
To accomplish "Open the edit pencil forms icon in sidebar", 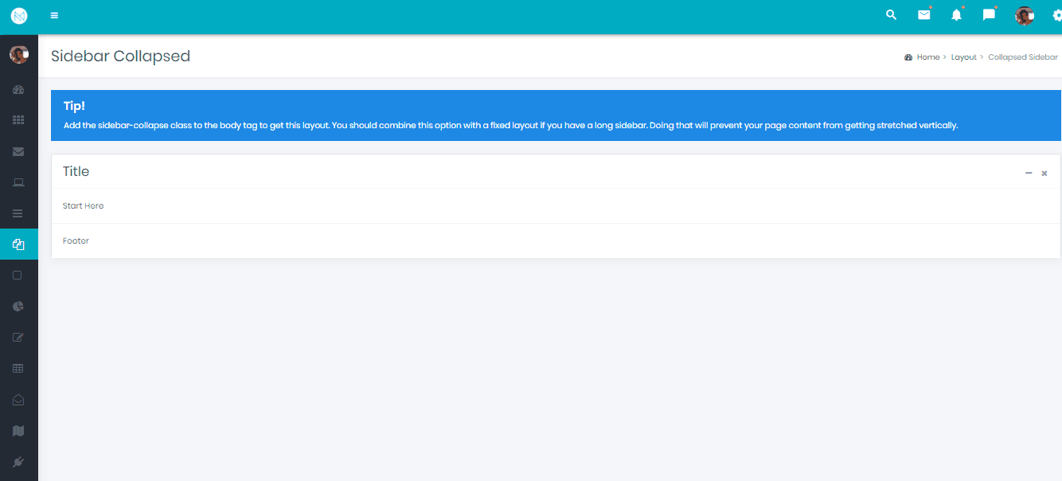I will [x=18, y=338].
